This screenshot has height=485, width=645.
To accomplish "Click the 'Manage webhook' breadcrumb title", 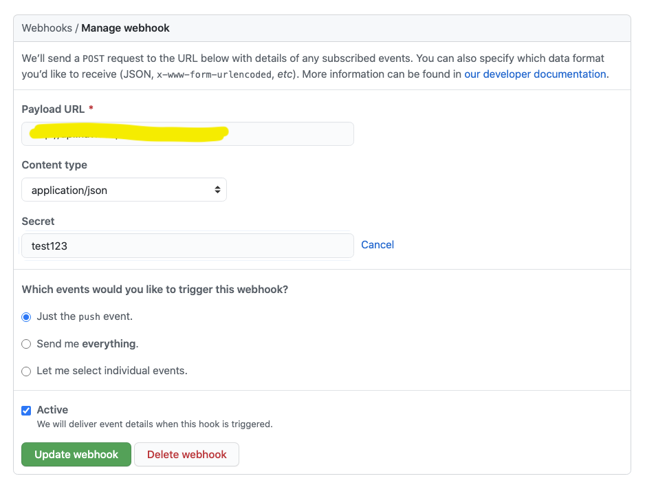I will (125, 28).
